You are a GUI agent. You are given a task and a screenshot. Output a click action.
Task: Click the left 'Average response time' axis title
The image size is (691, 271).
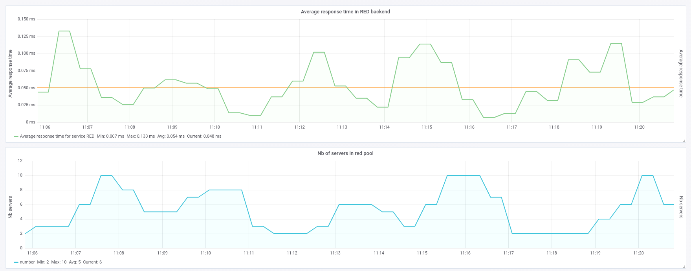[11, 74]
